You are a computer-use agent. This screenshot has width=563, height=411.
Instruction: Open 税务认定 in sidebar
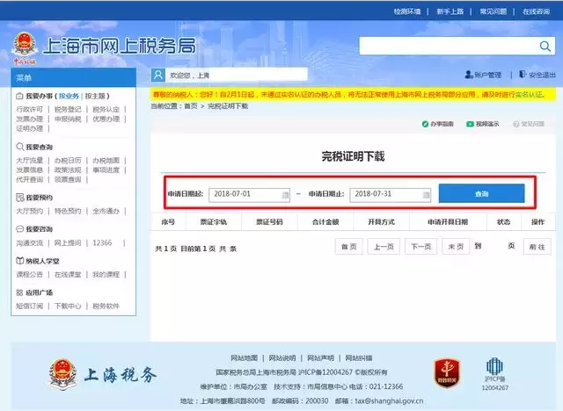pyautogui.click(x=106, y=109)
